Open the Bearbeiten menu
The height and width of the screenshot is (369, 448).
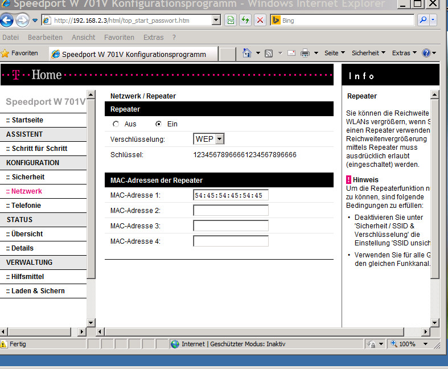(45, 38)
